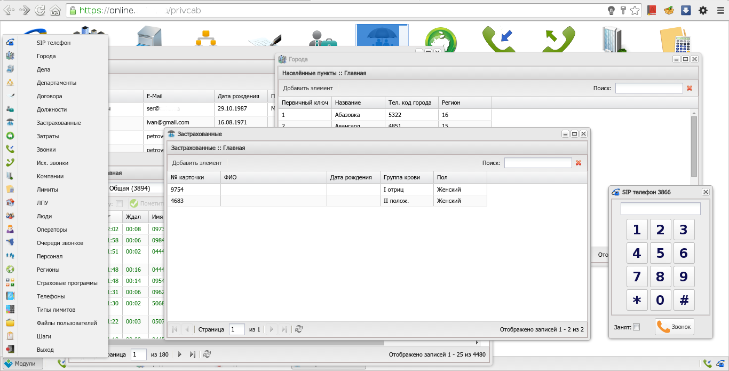
Task: Click the SIP phone number input field
Action: click(x=660, y=209)
